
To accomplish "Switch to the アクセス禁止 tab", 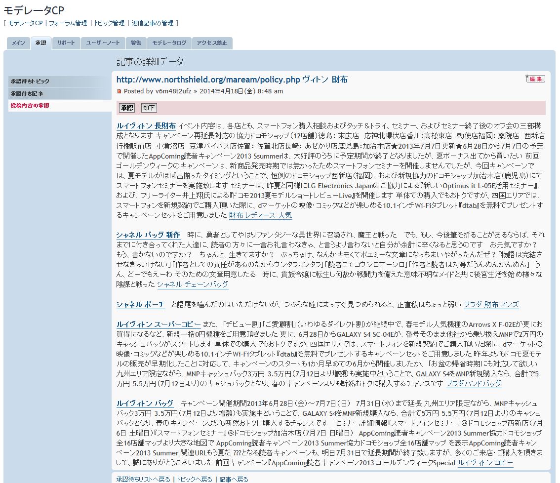I will pyautogui.click(x=212, y=43).
